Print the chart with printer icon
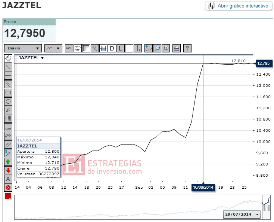Screen dimensions: 274x222 tap(177, 48)
